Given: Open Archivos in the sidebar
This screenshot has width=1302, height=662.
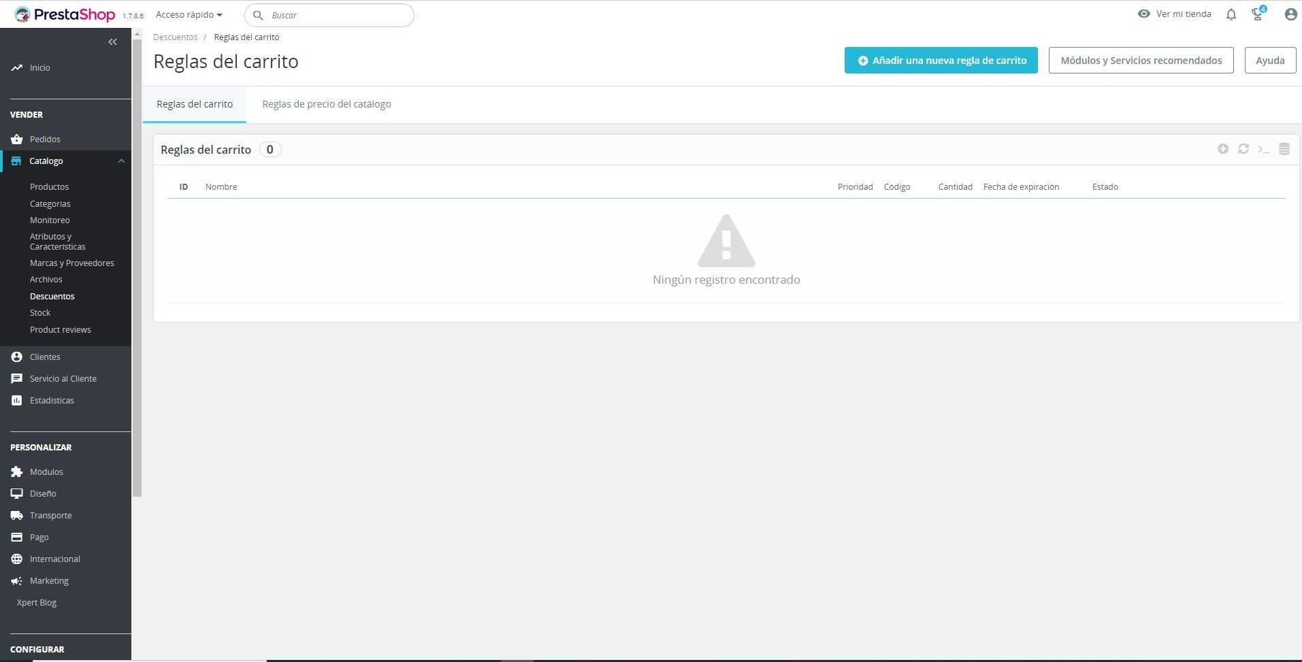Looking at the screenshot, I should 46,279.
